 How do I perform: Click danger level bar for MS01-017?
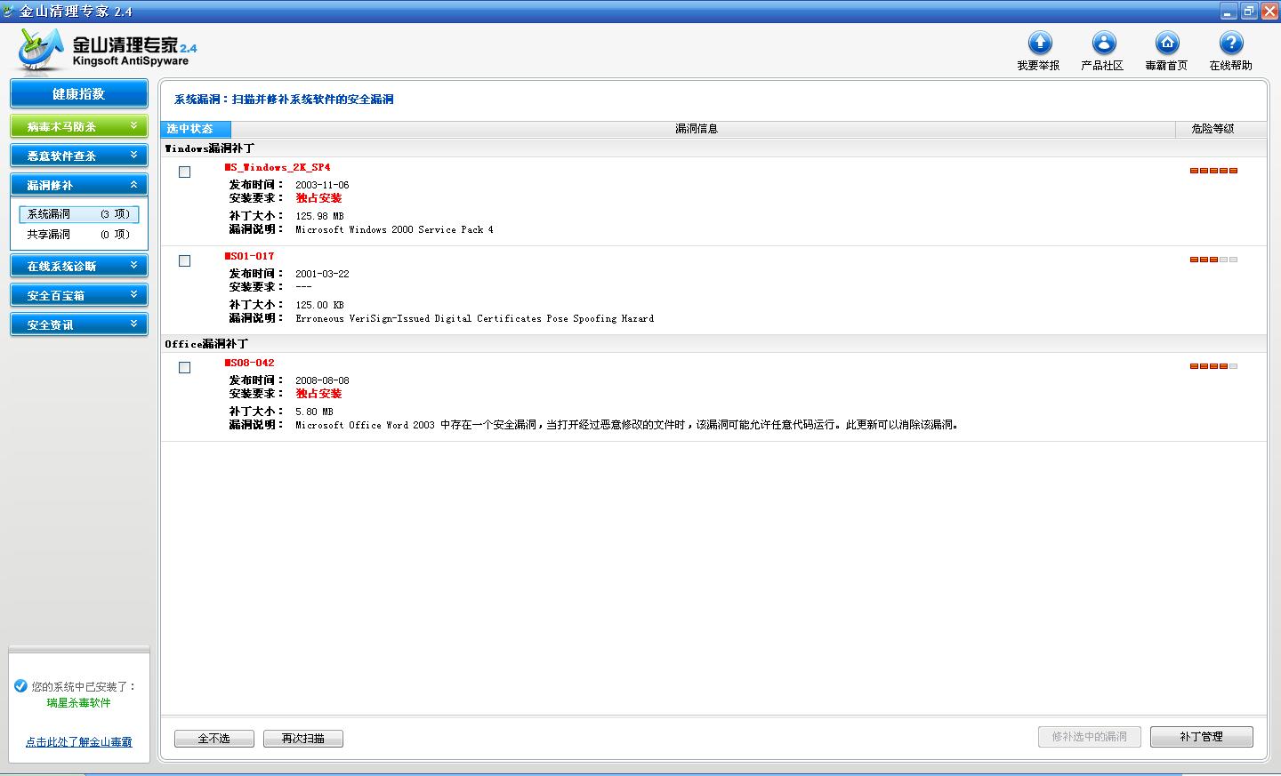coord(1213,260)
